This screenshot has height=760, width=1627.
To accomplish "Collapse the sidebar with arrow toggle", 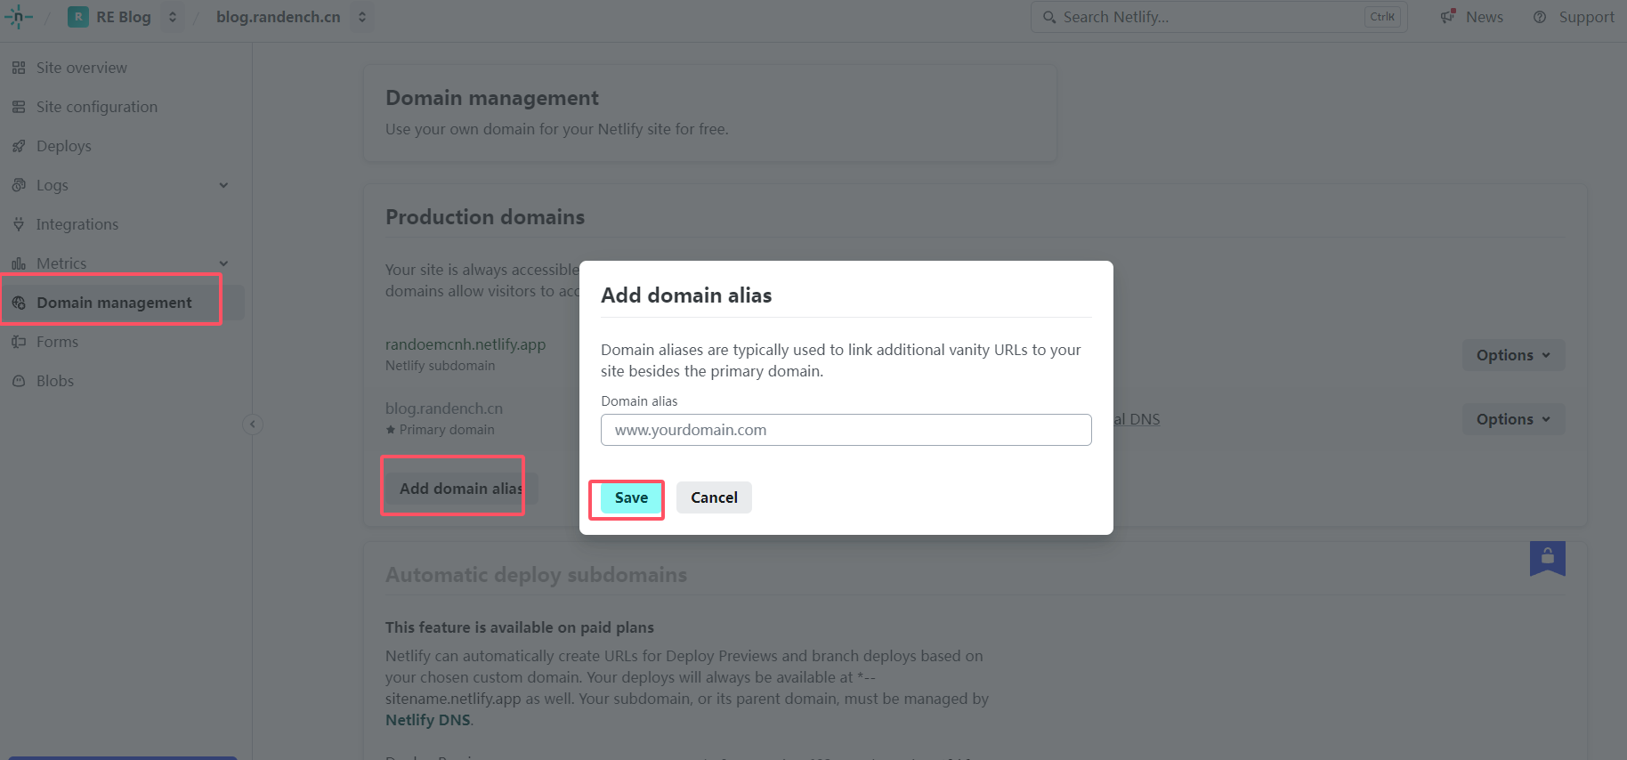I will click(x=253, y=424).
